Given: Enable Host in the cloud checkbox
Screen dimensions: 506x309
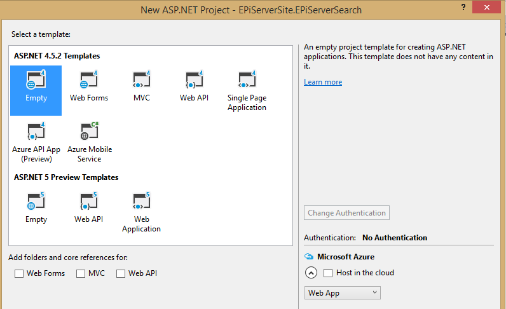Looking at the screenshot, I should [328, 273].
